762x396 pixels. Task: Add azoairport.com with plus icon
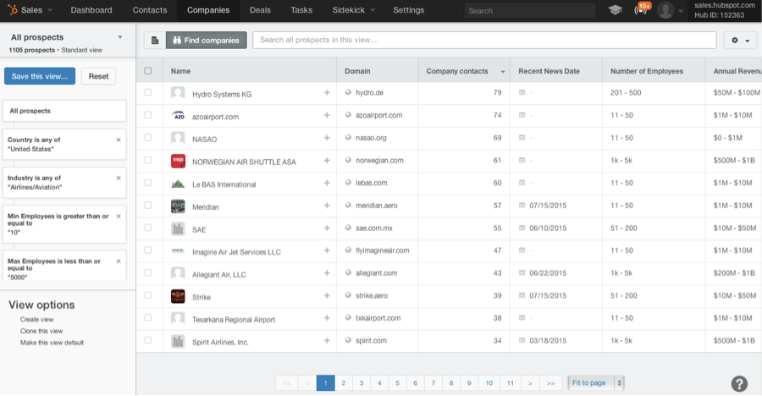[327, 115]
